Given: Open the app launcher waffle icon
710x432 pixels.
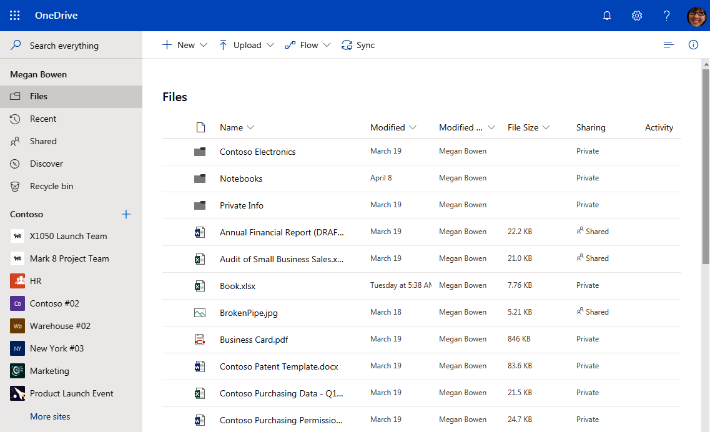Looking at the screenshot, I should click(x=15, y=16).
